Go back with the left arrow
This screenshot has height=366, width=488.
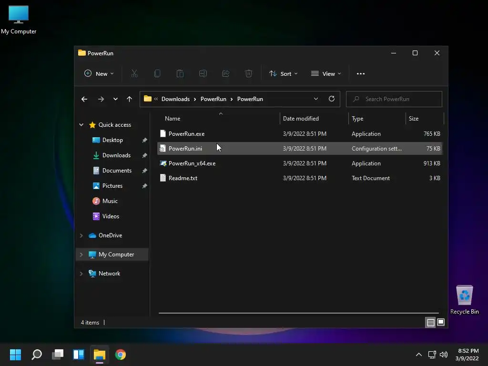(x=84, y=99)
